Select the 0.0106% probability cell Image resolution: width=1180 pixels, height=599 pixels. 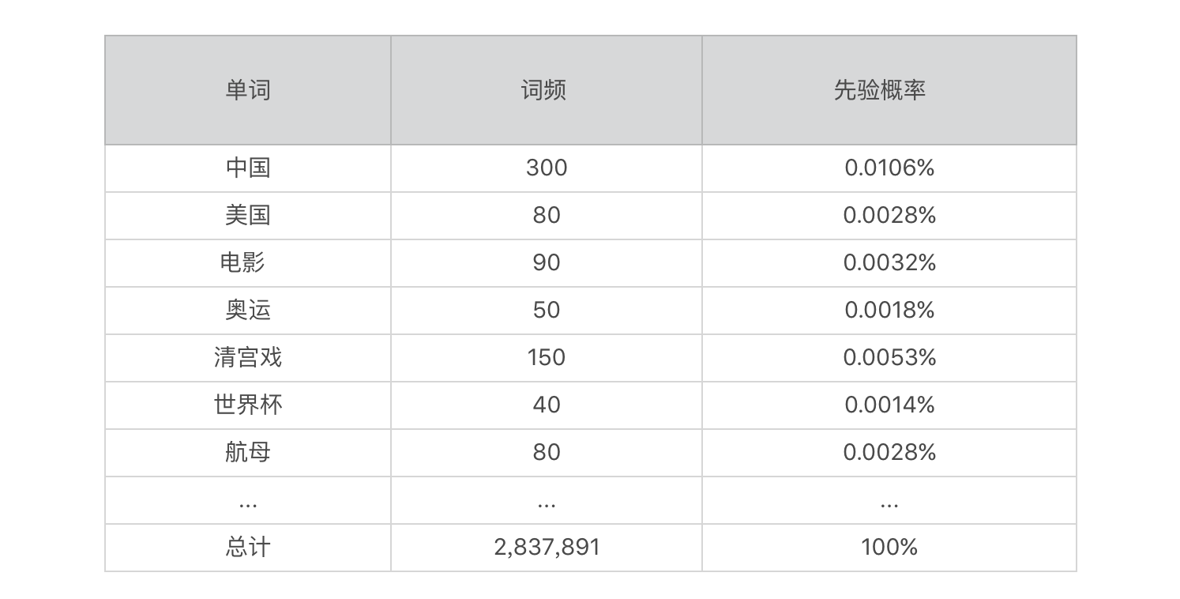pyautogui.click(x=889, y=168)
